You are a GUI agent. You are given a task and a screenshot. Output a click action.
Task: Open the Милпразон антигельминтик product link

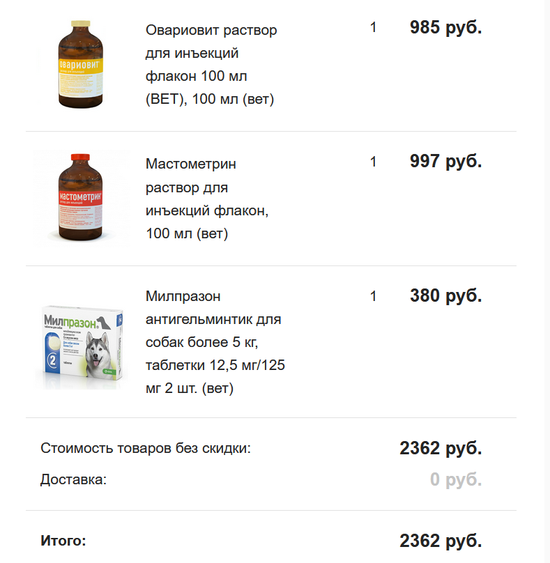[x=215, y=342]
